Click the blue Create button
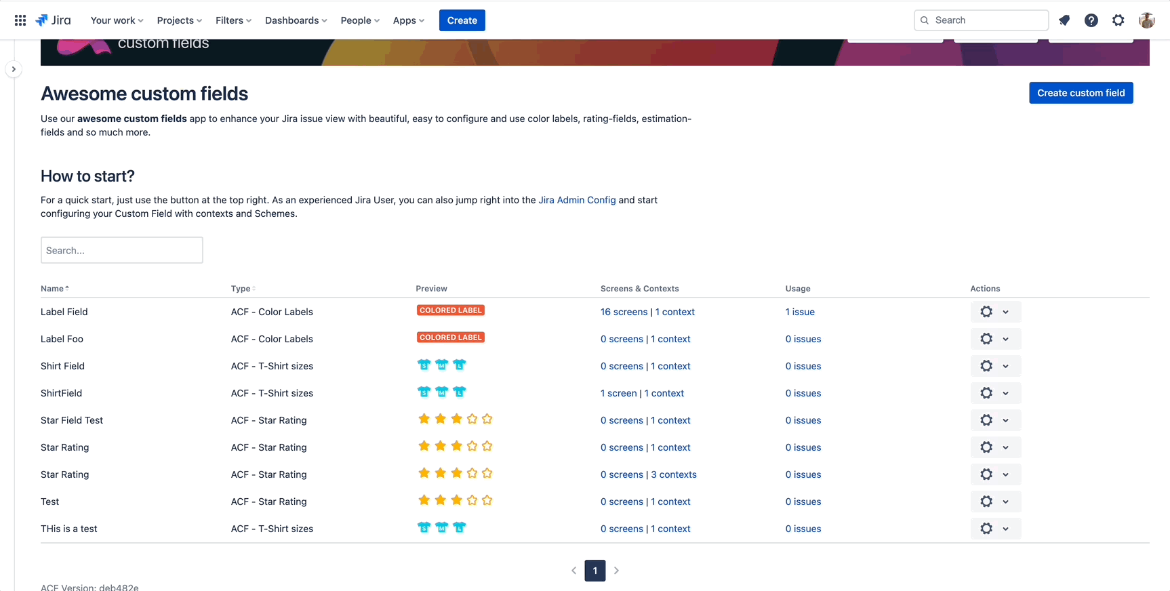The width and height of the screenshot is (1170, 591). (x=462, y=20)
